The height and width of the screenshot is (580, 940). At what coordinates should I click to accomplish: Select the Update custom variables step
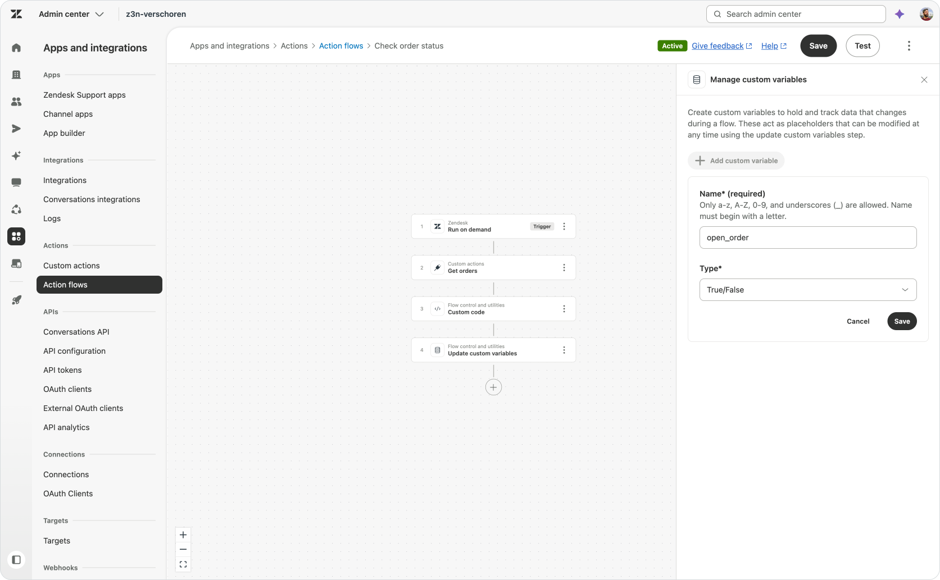(x=493, y=350)
